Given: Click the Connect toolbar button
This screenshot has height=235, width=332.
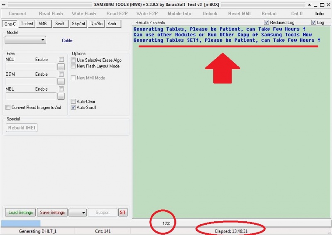Looking at the screenshot, I should [17, 14].
